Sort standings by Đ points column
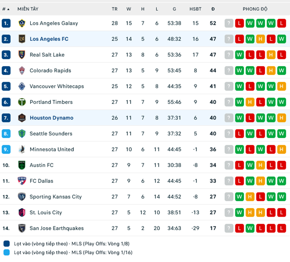Image resolution: width=290 pixels, height=262 pixels. click(213, 9)
